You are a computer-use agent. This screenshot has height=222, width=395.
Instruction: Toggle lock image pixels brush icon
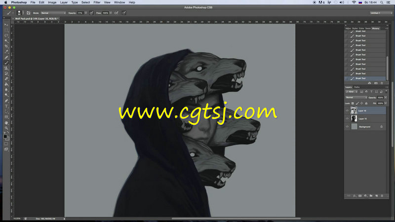tap(357, 104)
